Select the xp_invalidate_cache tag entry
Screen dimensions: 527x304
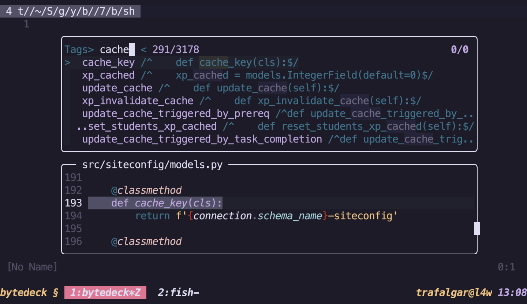(x=138, y=100)
